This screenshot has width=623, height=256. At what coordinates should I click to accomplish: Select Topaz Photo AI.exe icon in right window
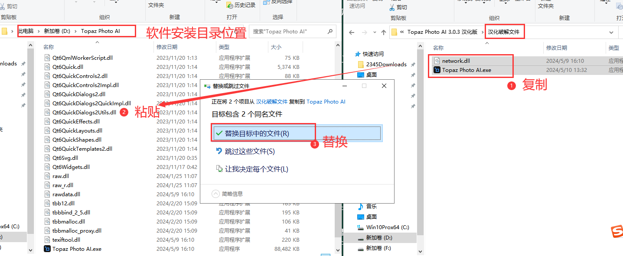pyautogui.click(x=437, y=70)
